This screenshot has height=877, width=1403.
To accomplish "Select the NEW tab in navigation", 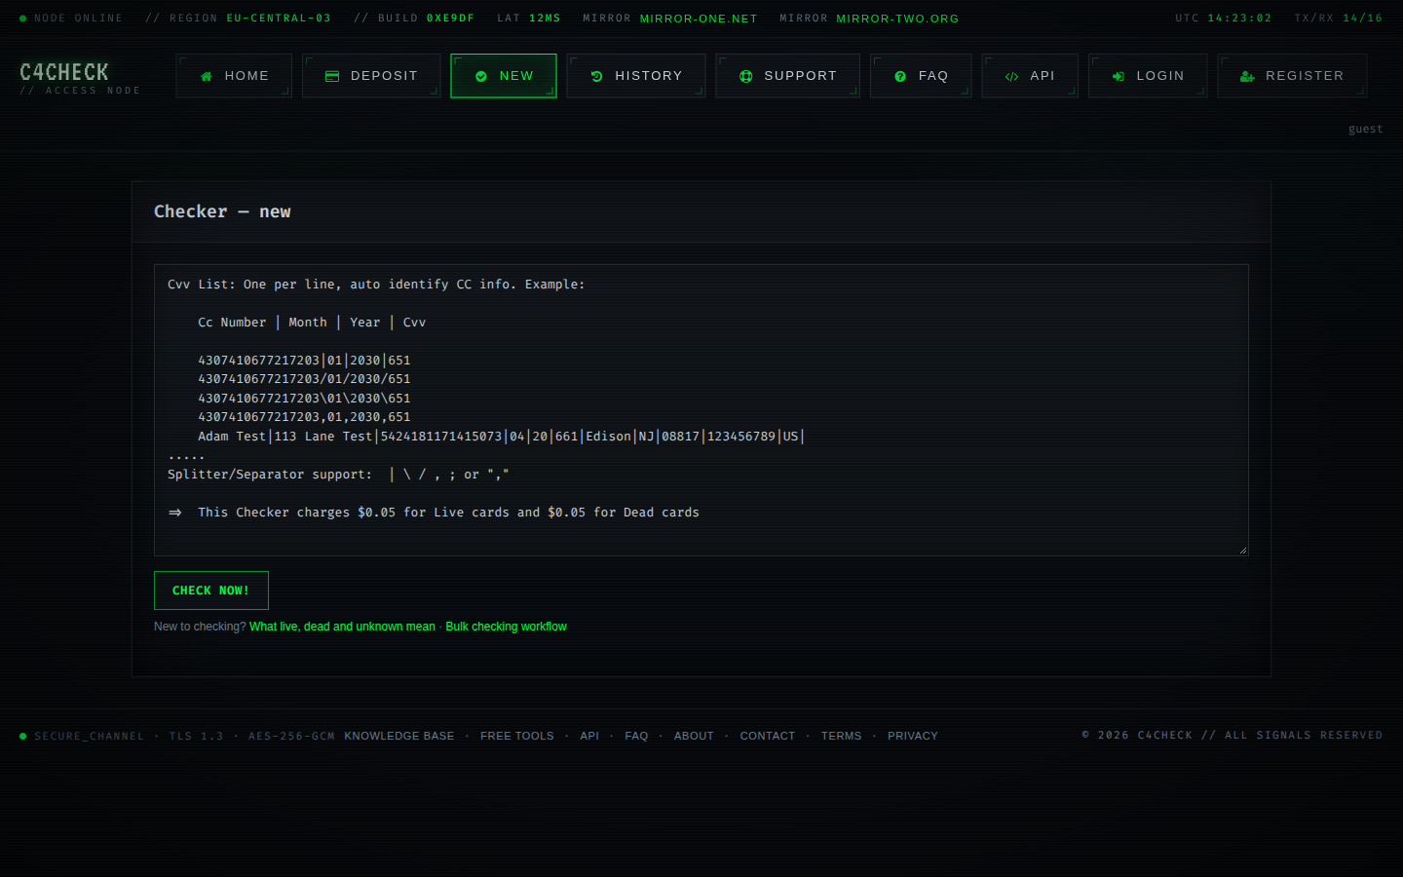I will pos(504,76).
